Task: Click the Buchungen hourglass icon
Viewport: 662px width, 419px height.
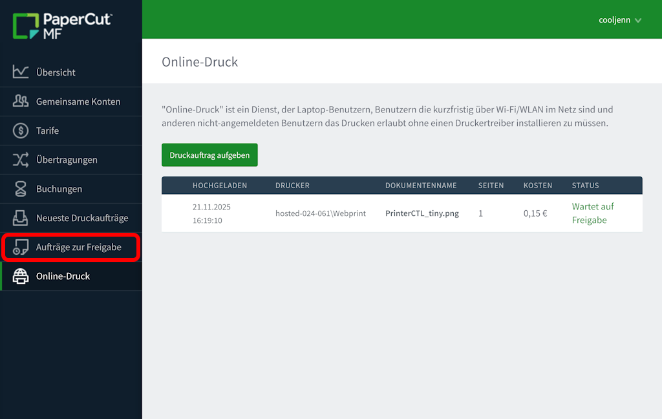Action: (x=21, y=189)
